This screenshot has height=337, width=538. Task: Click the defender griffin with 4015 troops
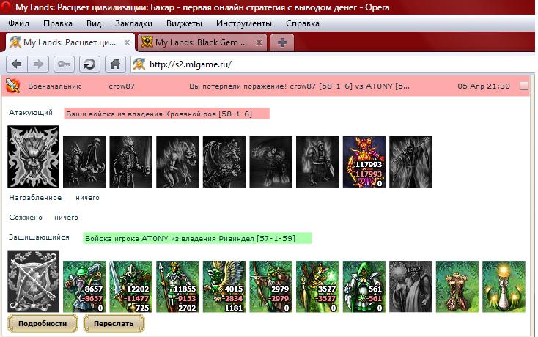224,286
